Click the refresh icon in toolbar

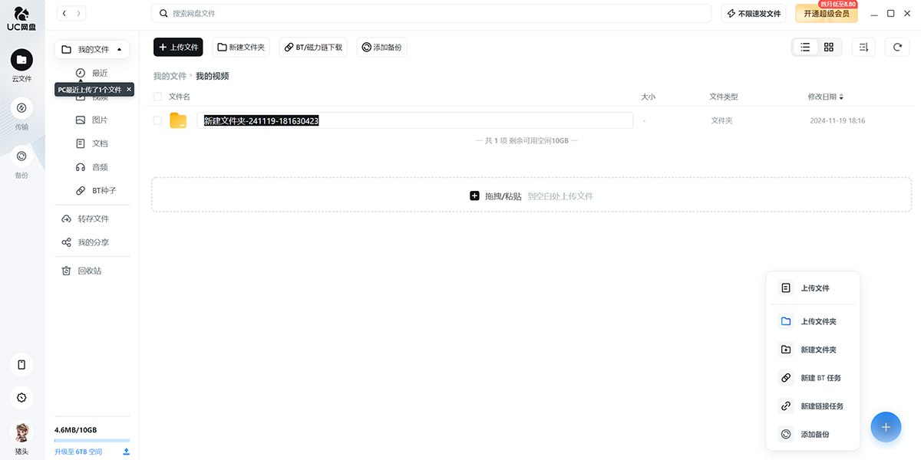coord(897,48)
